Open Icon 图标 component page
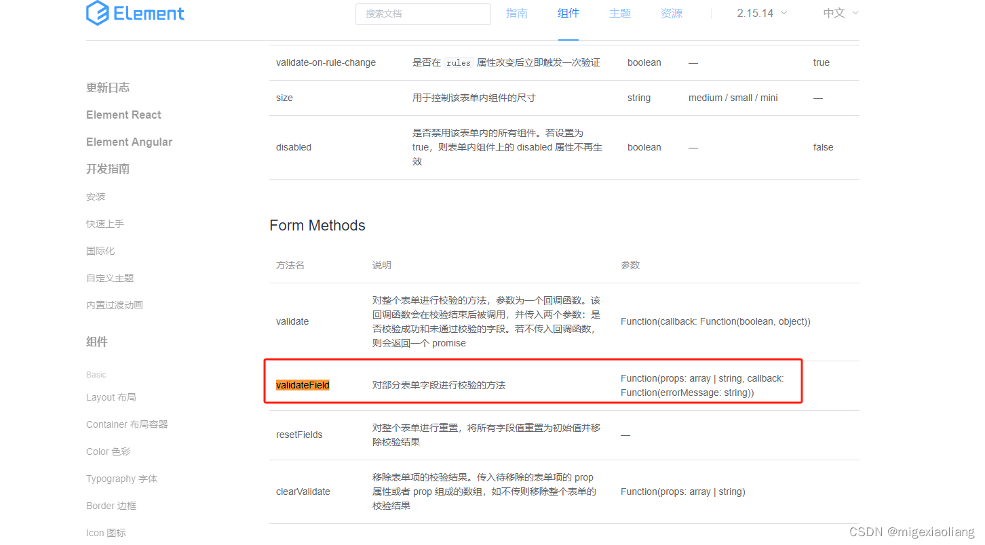The width and height of the screenshot is (985, 545). tap(106, 533)
